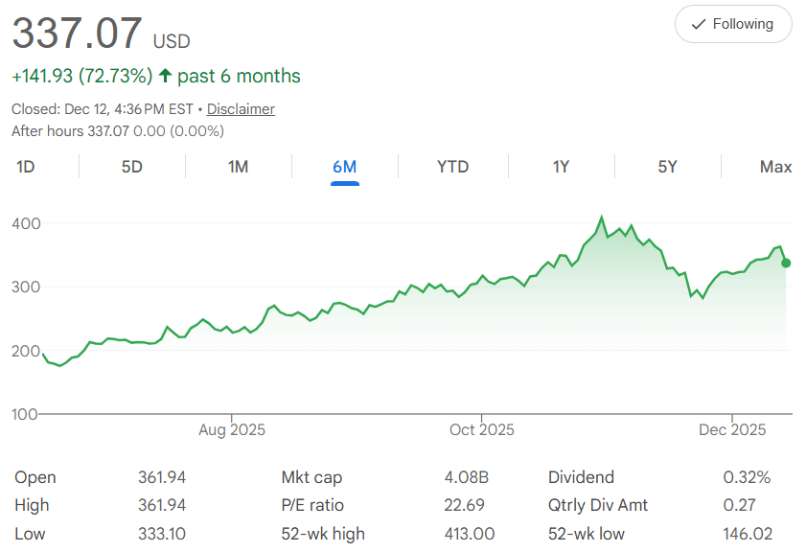Image resolution: width=806 pixels, height=552 pixels.
Task: Open the Disclaimer link
Action: pos(241,109)
